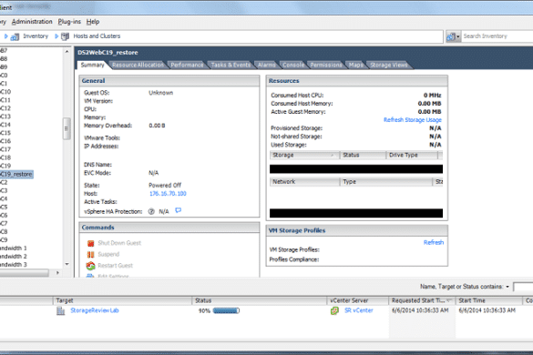The width and height of the screenshot is (533, 355).
Task: Click arrow before Inventory breadcrumb
Action: [5, 36]
